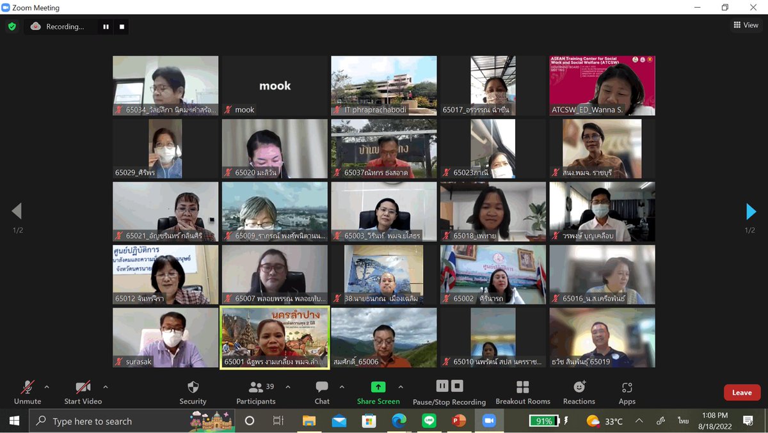
Task: Select 65019 participant video tile
Action: click(602, 338)
